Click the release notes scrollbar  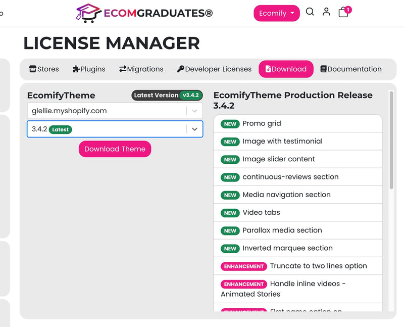(x=391, y=142)
